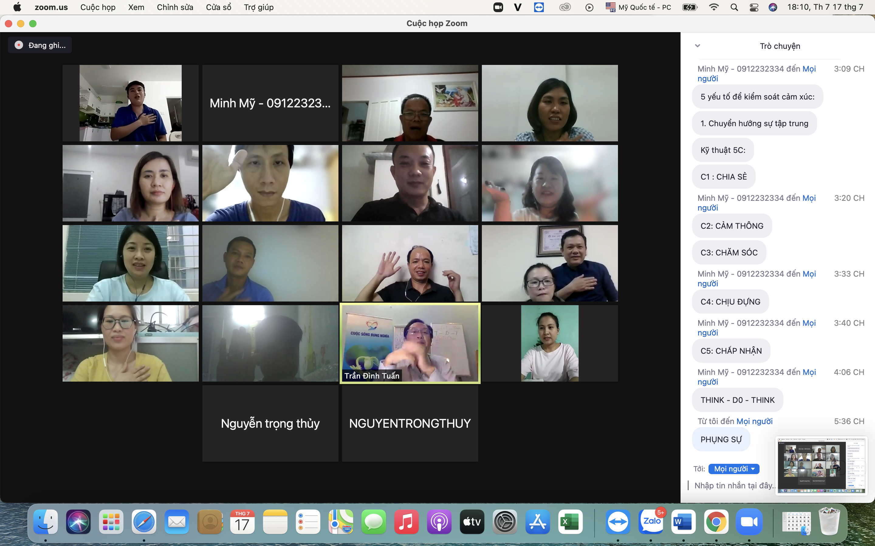Select the Trần Đình Tuấn video tile
The width and height of the screenshot is (875, 546).
click(x=410, y=343)
